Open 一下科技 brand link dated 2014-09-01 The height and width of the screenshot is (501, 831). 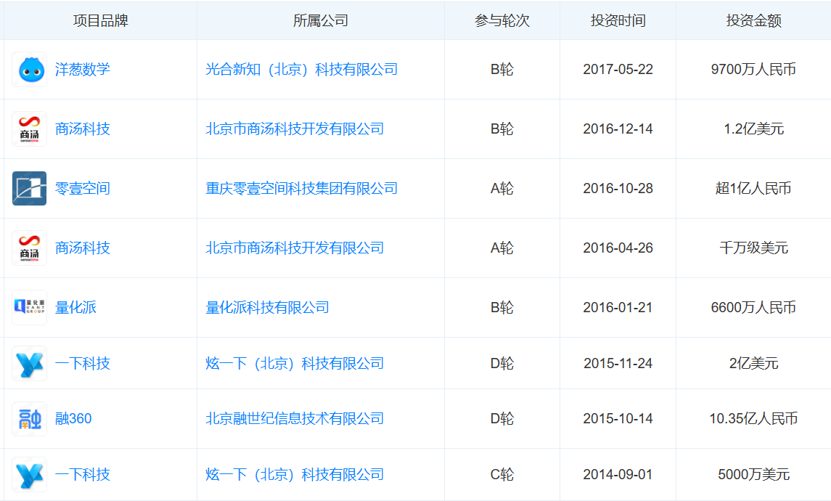coord(83,474)
